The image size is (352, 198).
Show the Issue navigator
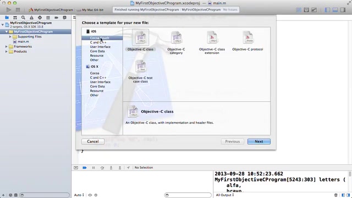coord(31,18)
